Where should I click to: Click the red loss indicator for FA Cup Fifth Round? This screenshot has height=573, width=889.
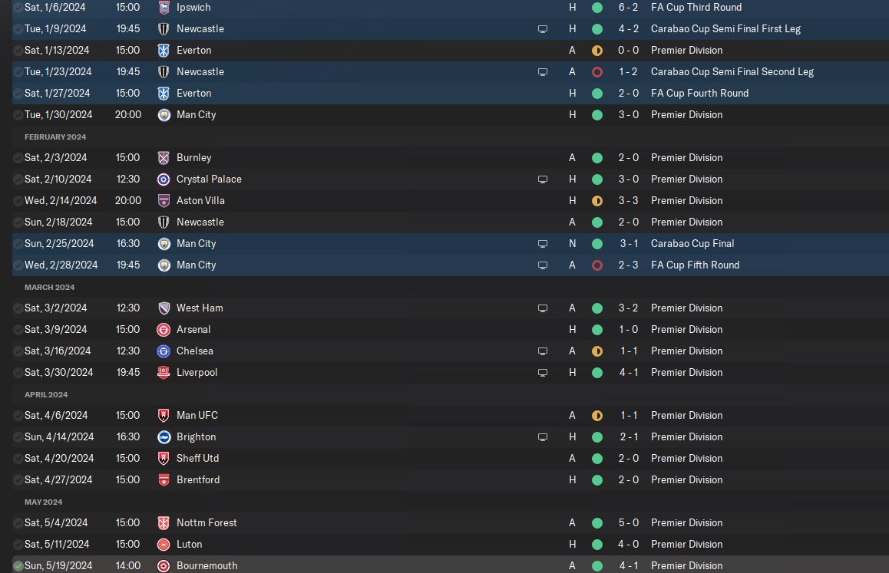[x=597, y=265]
